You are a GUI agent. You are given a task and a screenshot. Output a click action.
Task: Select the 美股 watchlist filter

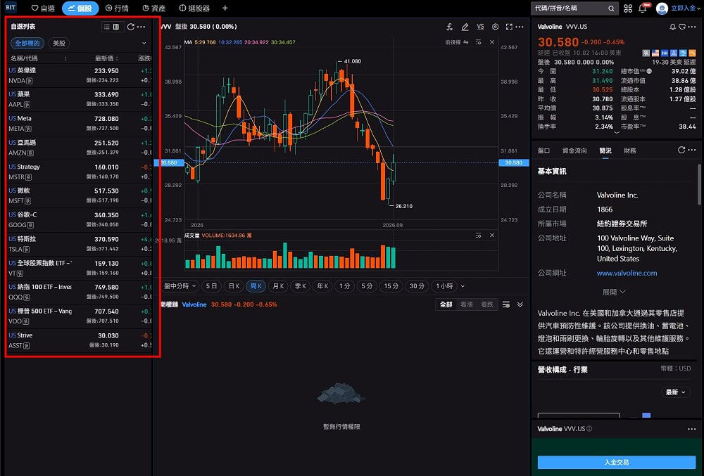pyautogui.click(x=59, y=44)
